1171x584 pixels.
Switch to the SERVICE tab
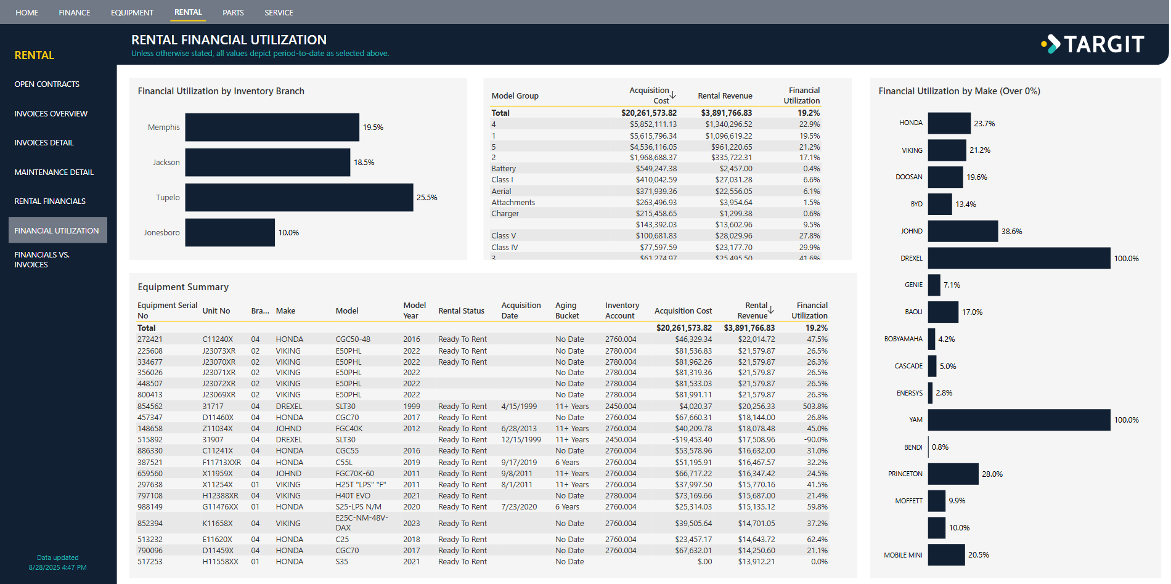click(279, 12)
